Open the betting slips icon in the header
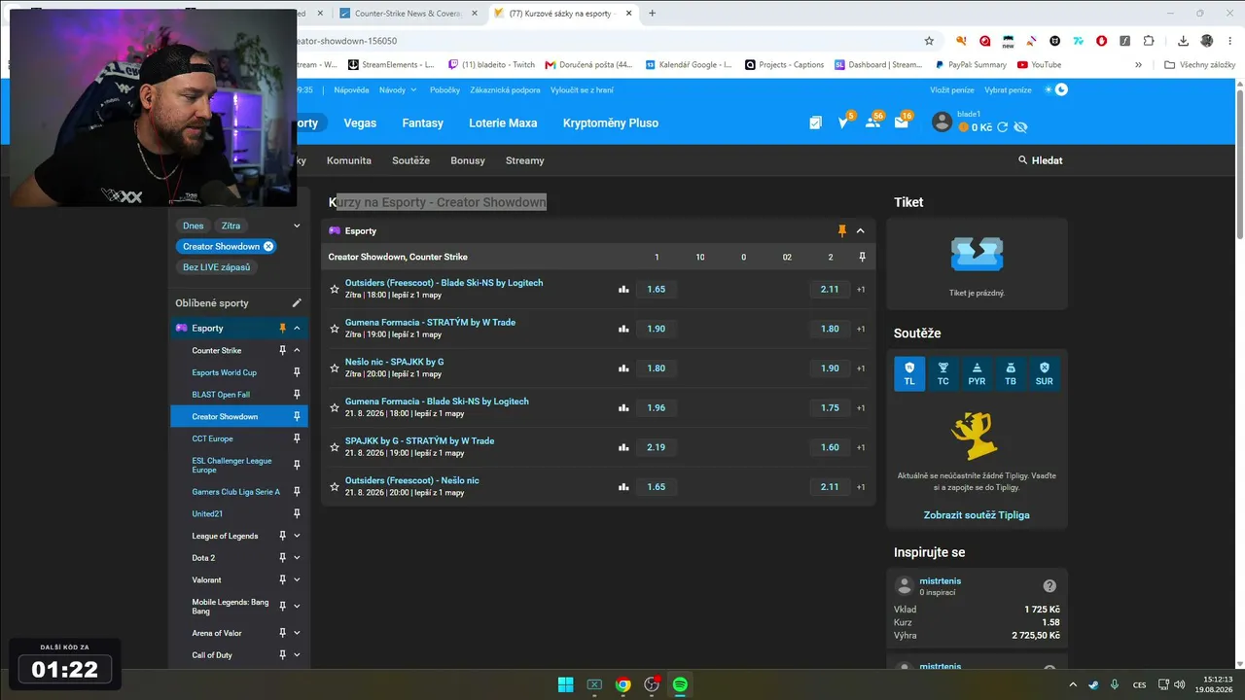The image size is (1245, 700). point(815,122)
